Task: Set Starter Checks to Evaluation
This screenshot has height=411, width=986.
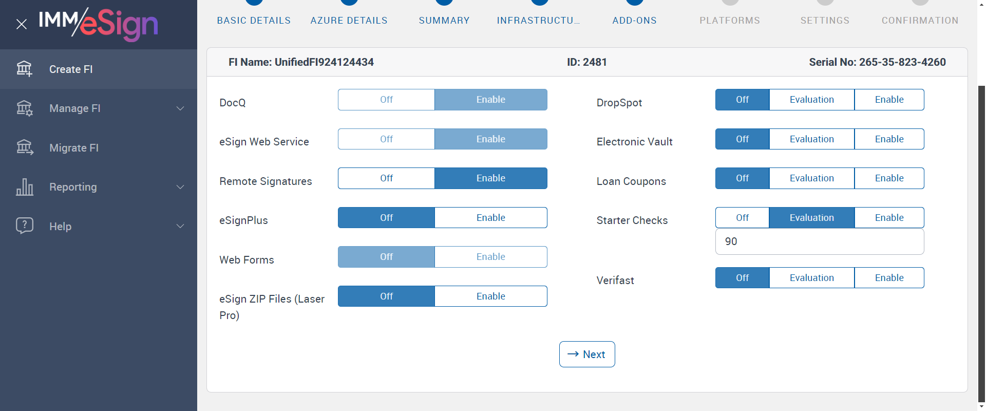Action: [x=812, y=218]
